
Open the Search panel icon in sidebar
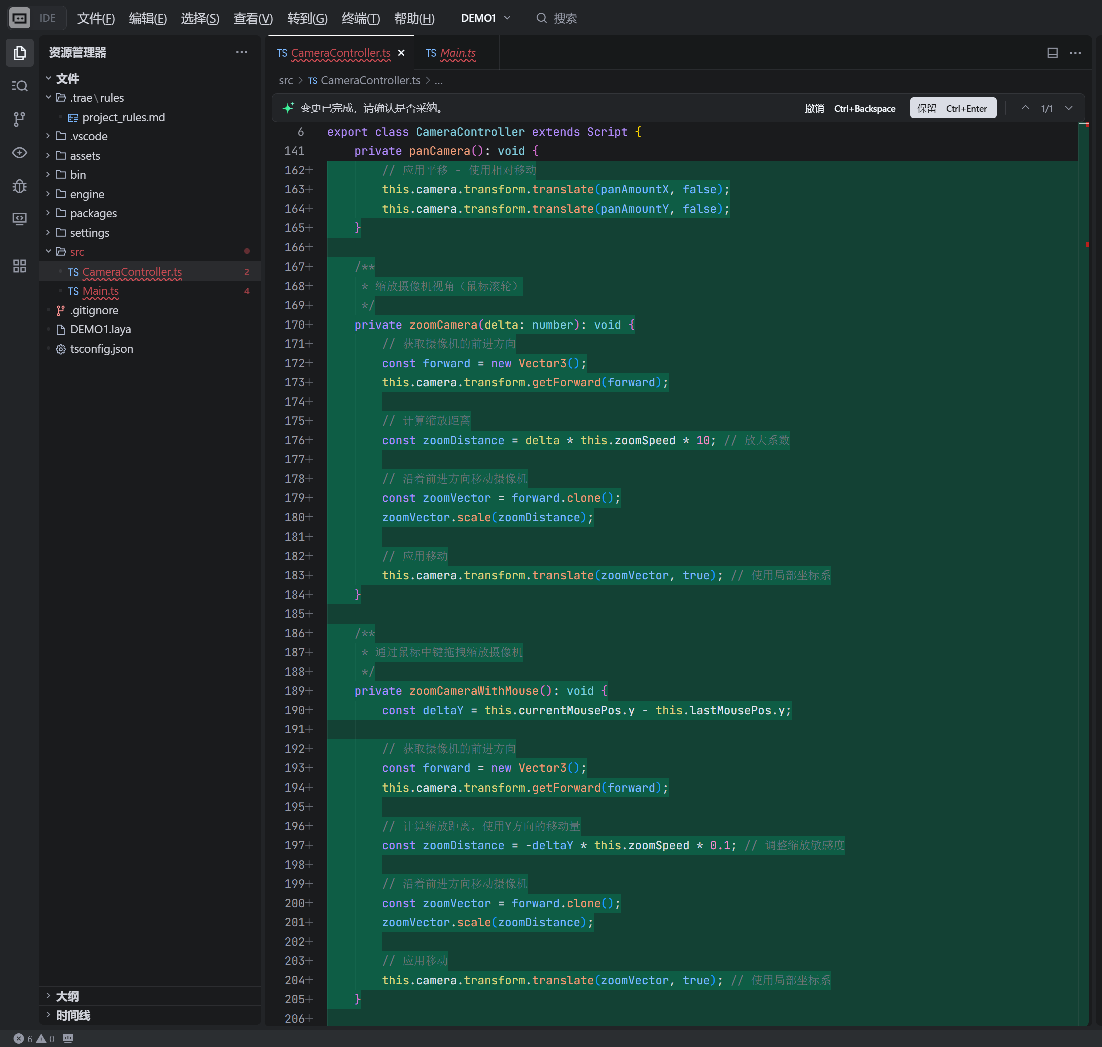pos(20,86)
